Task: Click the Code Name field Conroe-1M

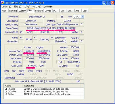Action: 31,21
